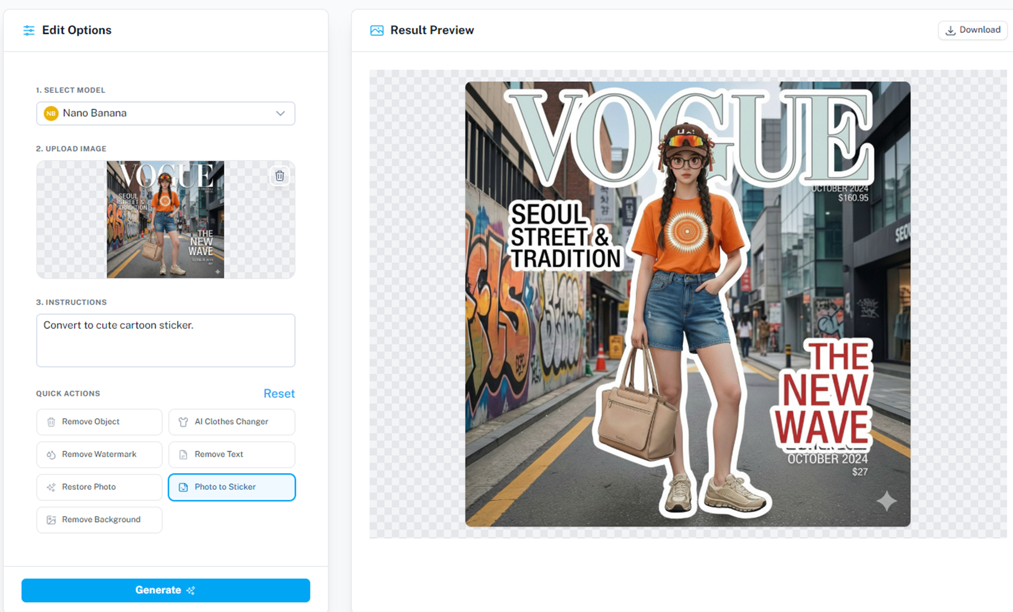Reset the quick actions
Image resolution: width=1013 pixels, height=612 pixels.
pos(279,393)
